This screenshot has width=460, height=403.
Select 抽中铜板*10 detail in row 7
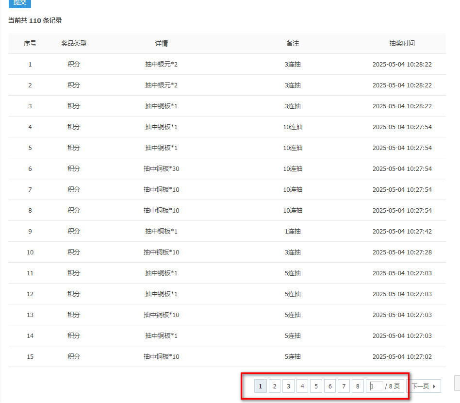click(x=162, y=190)
